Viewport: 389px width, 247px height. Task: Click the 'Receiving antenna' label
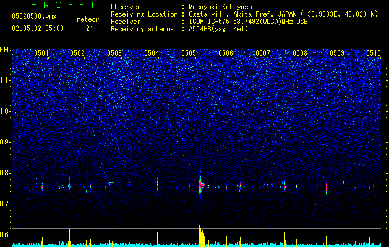(x=142, y=29)
